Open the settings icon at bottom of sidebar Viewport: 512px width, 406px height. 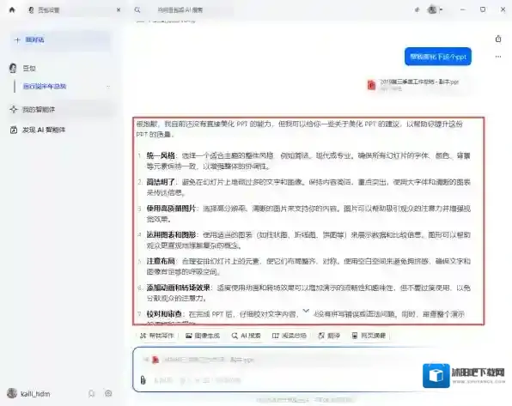(x=108, y=394)
